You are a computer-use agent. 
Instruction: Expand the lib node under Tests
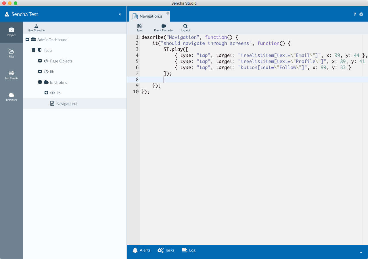(x=40, y=72)
